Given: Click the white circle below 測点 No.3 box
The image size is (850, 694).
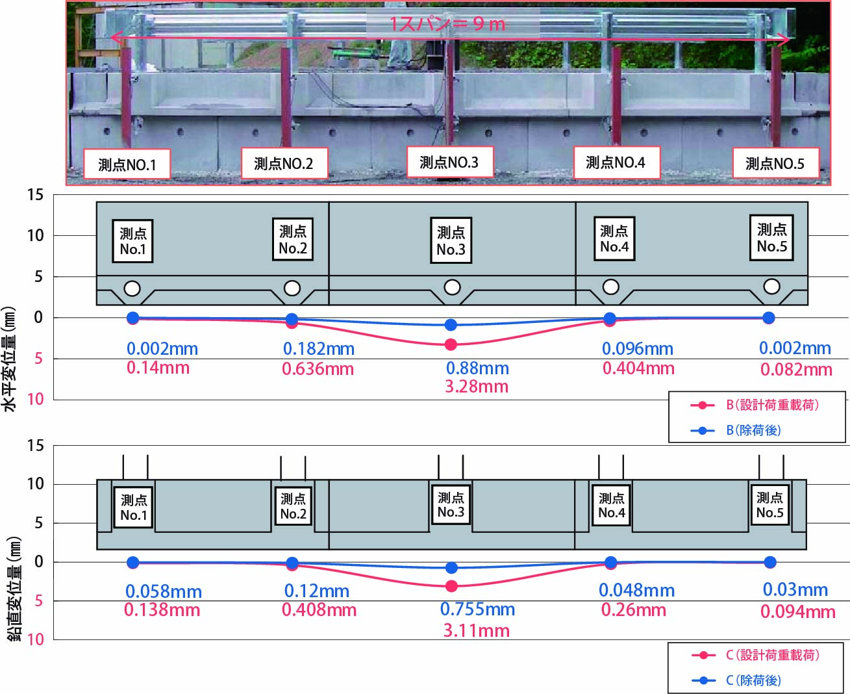Looking at the screenshot, I should click(x=452, y=287).
